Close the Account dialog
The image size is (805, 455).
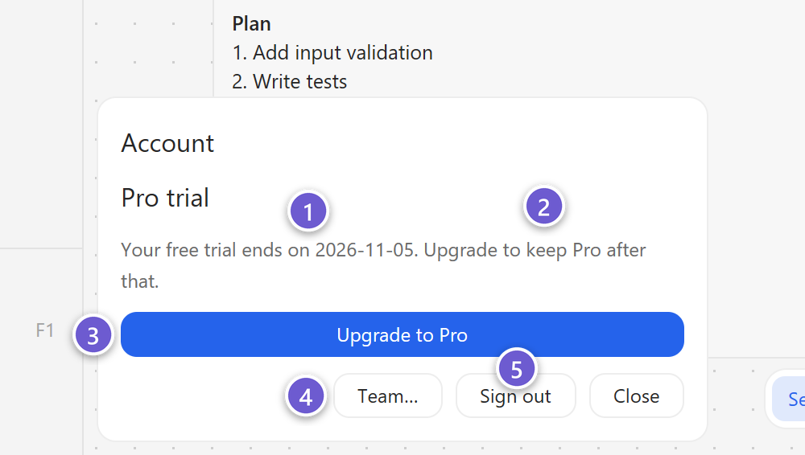click(637, 396)
